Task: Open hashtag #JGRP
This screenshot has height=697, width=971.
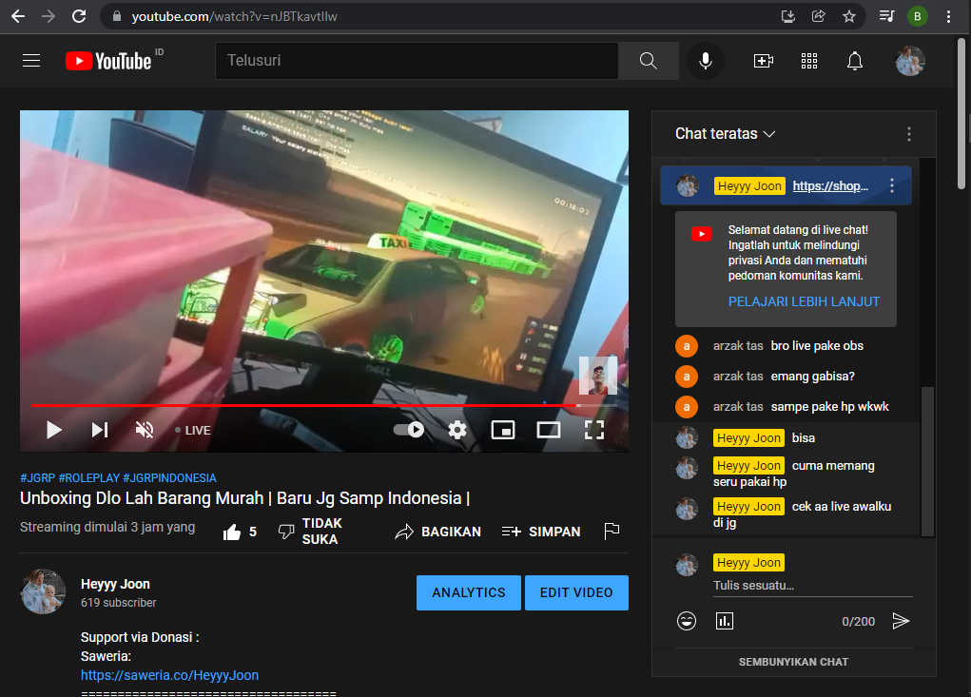Action: [x=37, y=478]
